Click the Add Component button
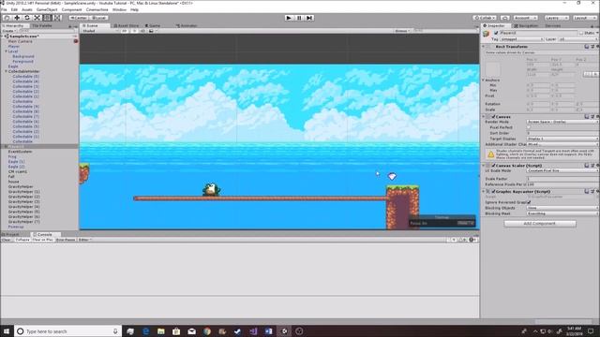This screenshot has height=337, width=600. pyautogui.click(x=540, y=223)
